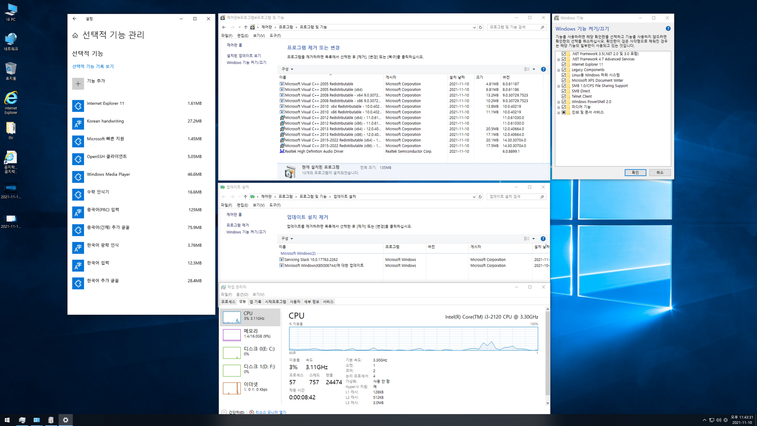Toggle the Windows PowerShell 2.0 checkbox

(564, 101)
